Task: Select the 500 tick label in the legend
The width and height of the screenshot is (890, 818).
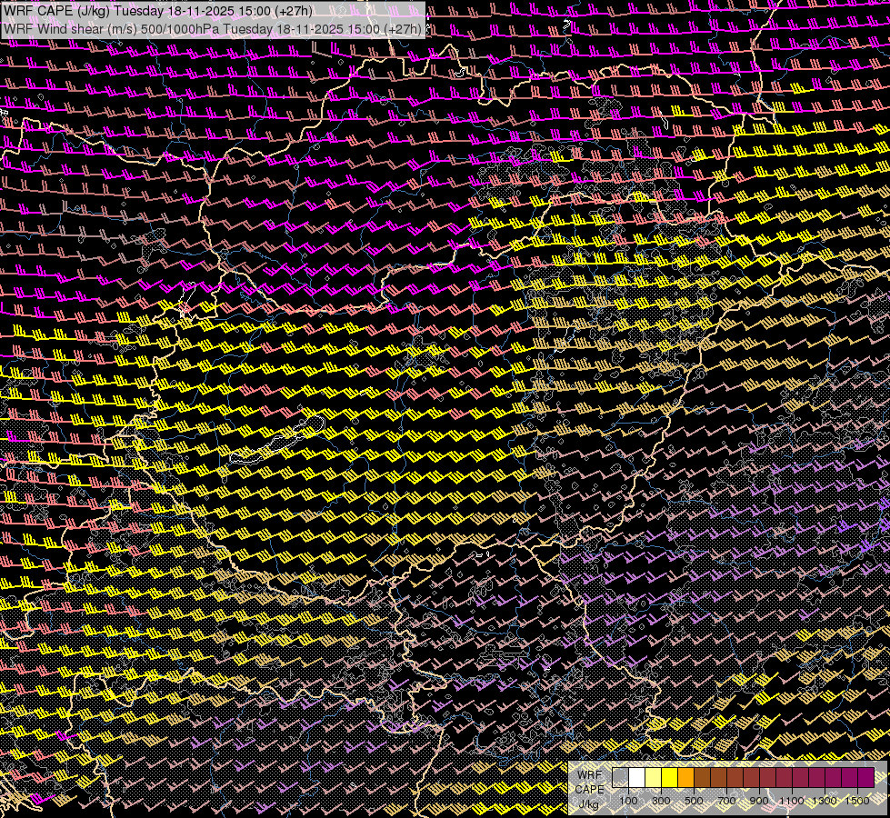Action: point(694,801)
